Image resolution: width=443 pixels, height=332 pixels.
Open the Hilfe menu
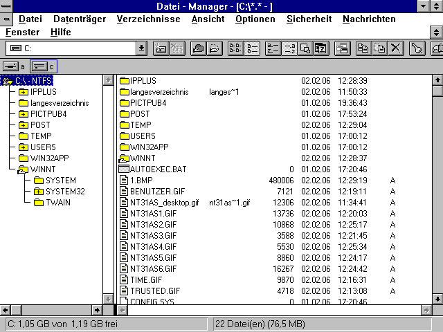tap(60, 32)
